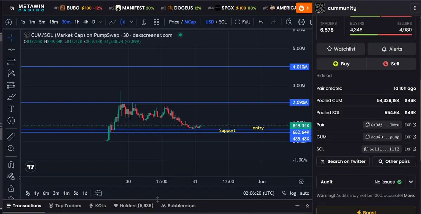Select the candlestick chart type icon
Image resolution: width=421 pixels, height=214 pixels.
tap(123, 22)
